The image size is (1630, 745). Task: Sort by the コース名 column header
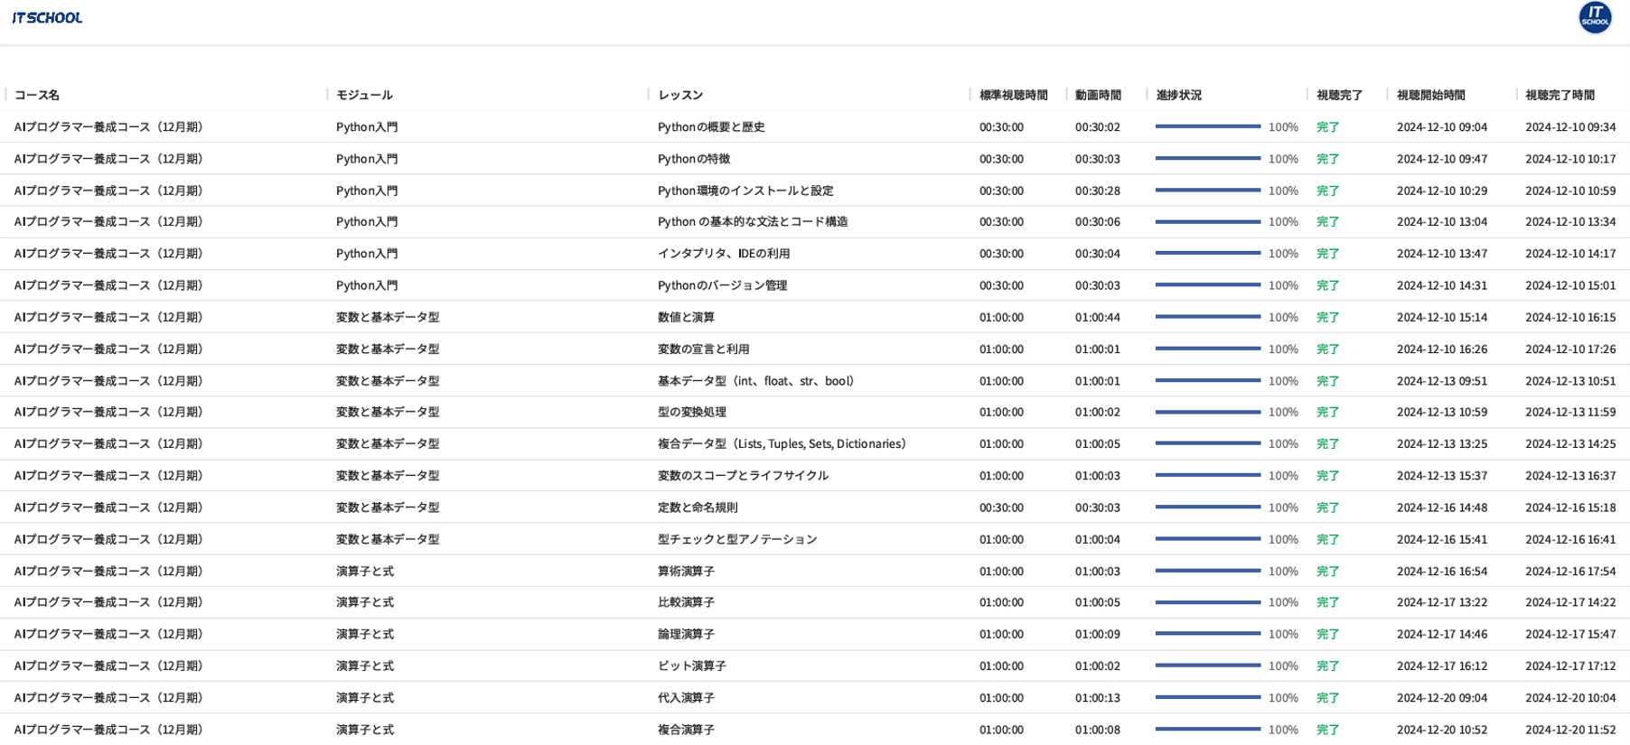pos(37,95)
